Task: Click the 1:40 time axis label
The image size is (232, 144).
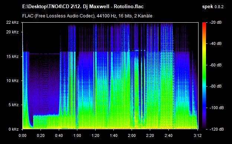Action: click(114, 135)
